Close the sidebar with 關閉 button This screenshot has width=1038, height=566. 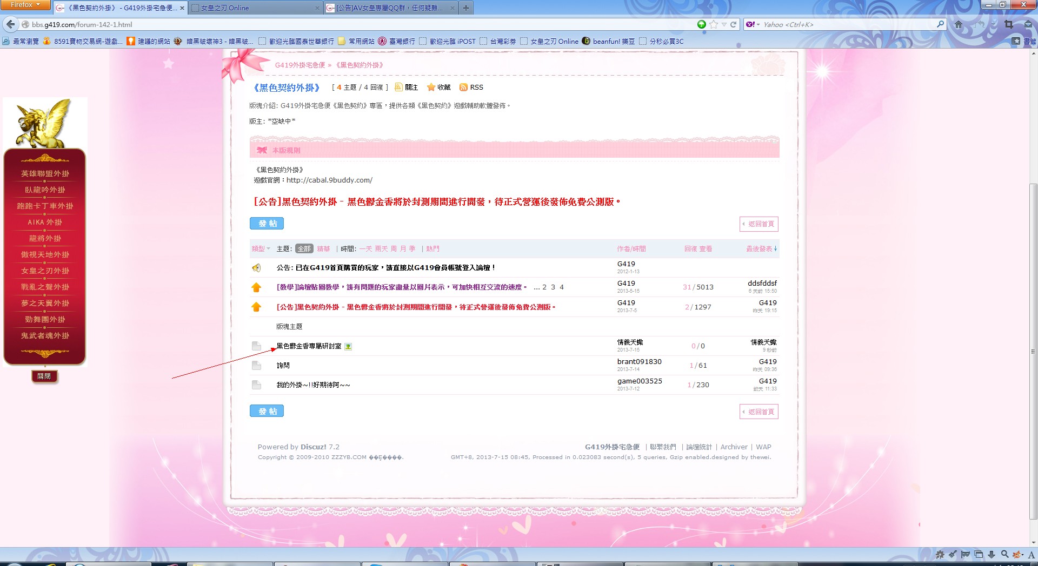(44, 376)
